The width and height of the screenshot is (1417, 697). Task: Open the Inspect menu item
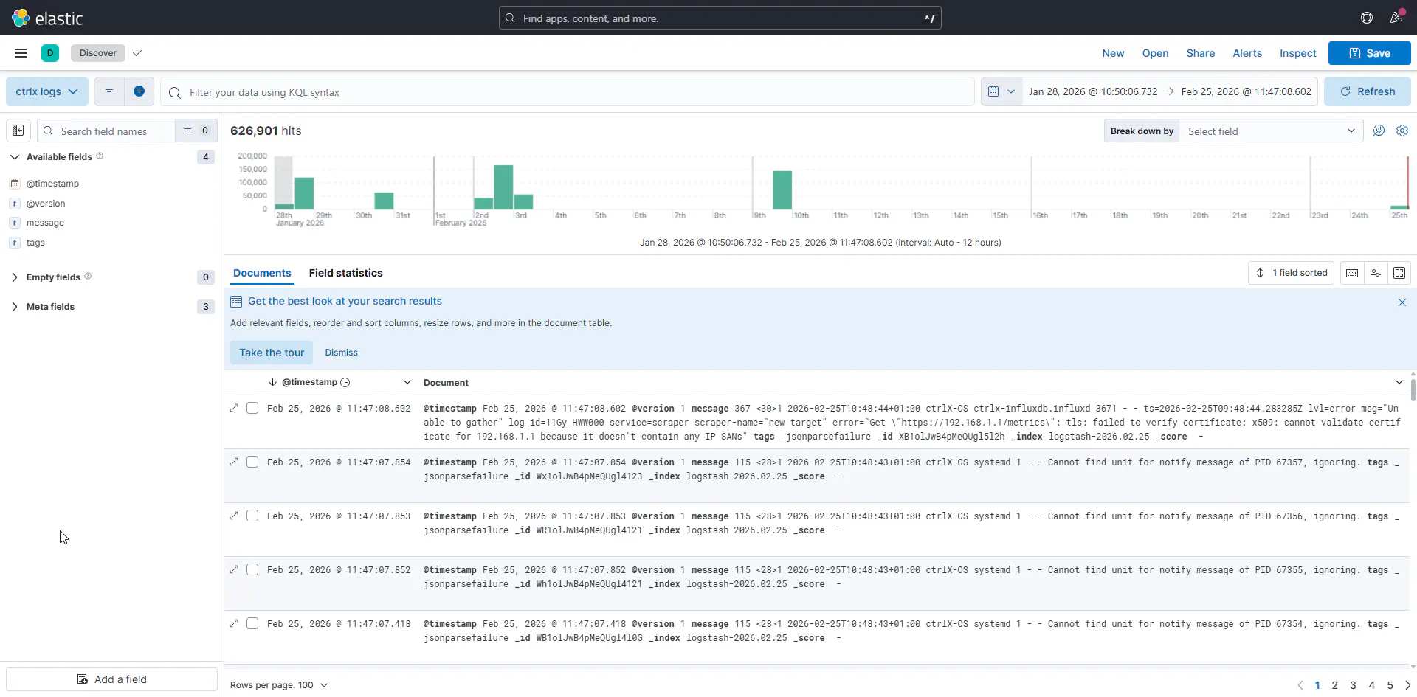coord(1297,53)
